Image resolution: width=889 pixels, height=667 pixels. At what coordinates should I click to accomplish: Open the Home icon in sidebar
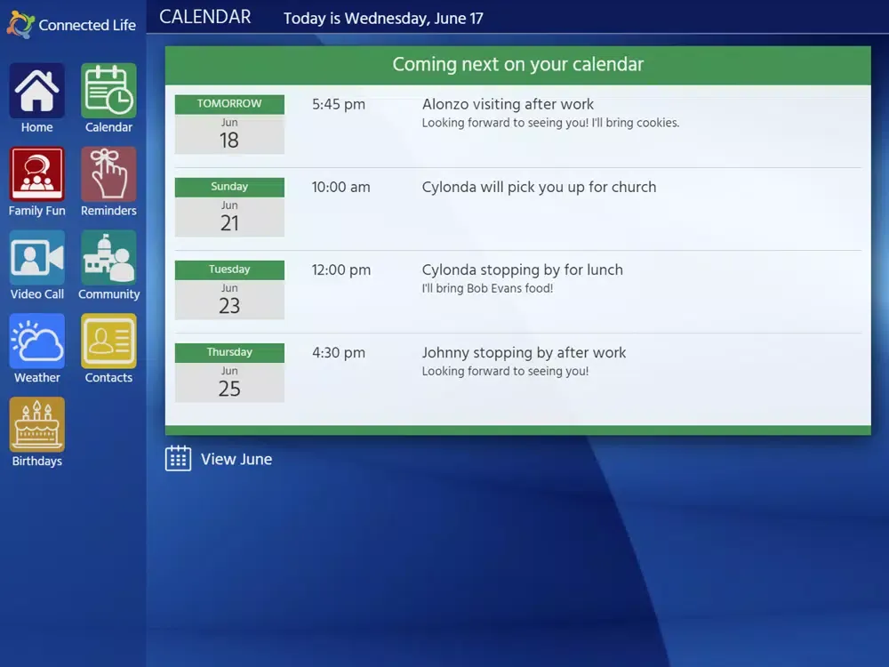[x=36, y=91]
